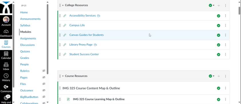Open the Help global navigation item
Viewport: 241px width, 104px height.
click(6, 99)
